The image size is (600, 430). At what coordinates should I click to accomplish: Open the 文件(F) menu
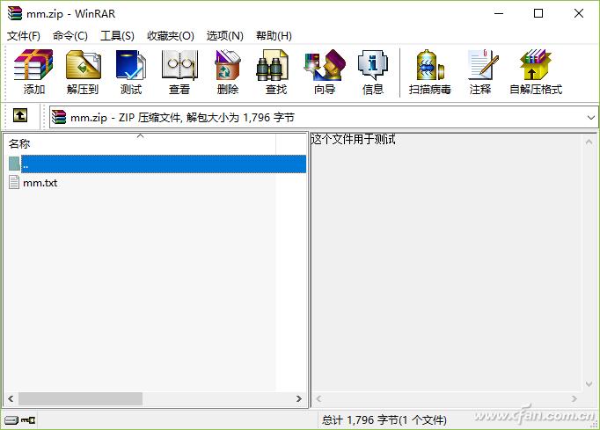pyautogui.click(x=24, y=36)
